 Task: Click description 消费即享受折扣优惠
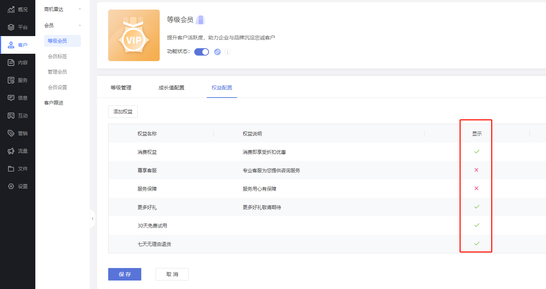[264, 152]
